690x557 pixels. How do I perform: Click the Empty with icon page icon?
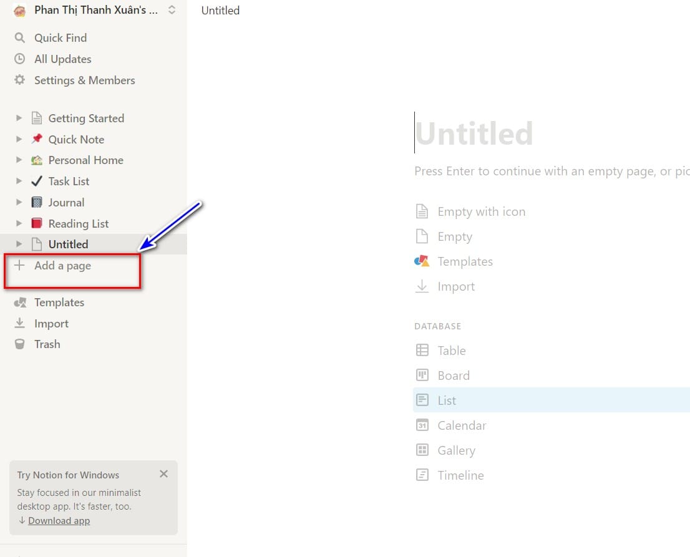[x=422, y=211]
